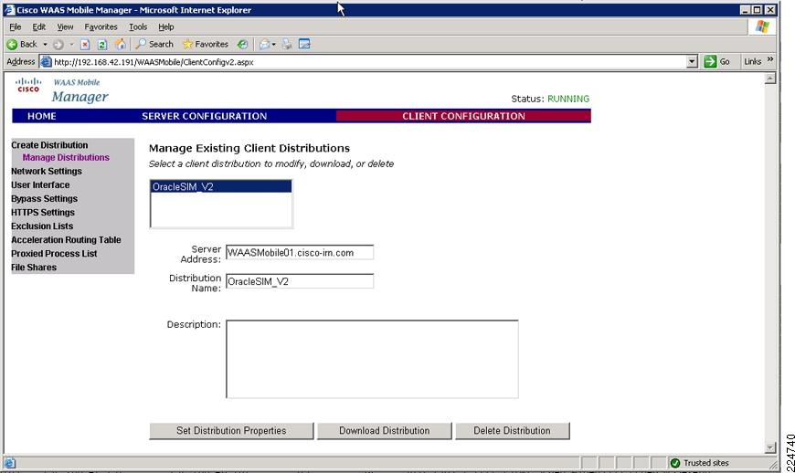
Task: Click the green Go arrow button
Action: click(710, 62)
